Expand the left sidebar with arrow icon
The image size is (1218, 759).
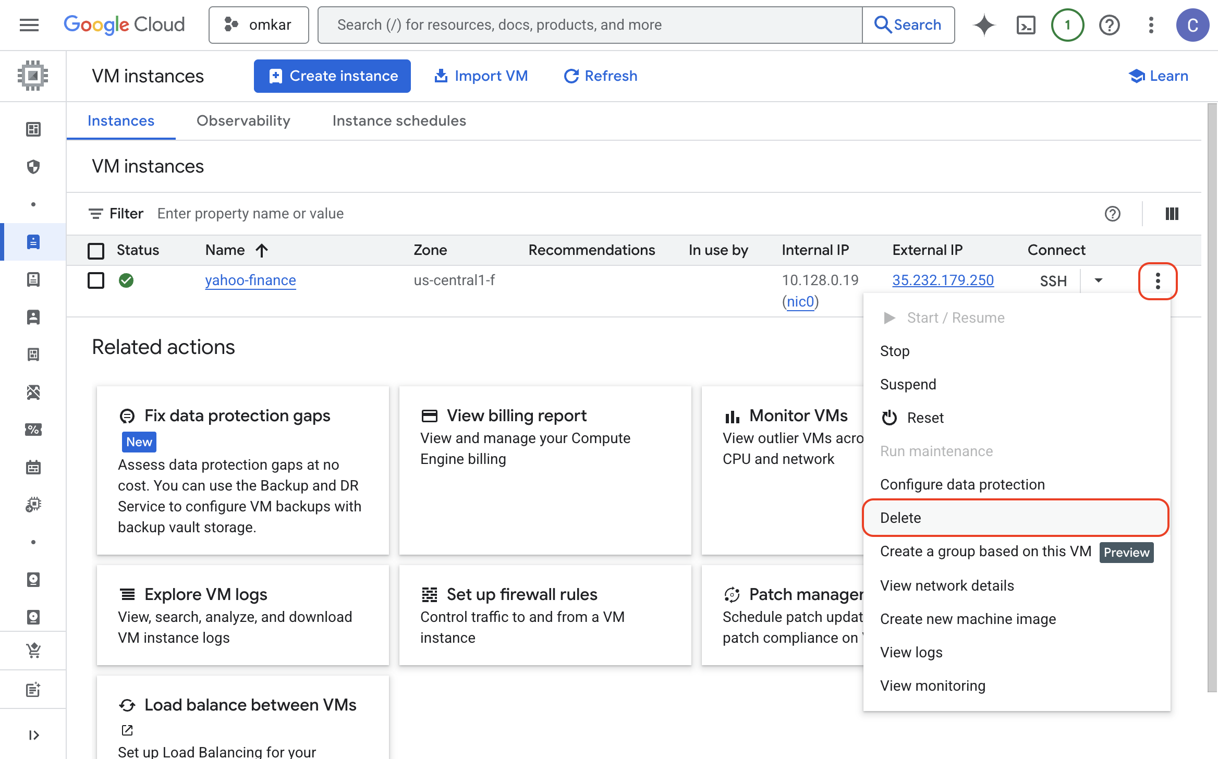(x=33, y=735)
